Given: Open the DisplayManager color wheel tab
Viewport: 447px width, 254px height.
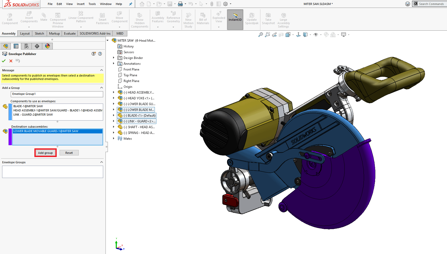Looking at the screenshot, I should click(x=48, y=46).
